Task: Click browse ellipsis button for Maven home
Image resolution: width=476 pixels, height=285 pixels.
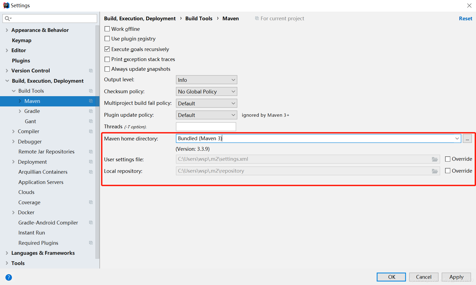Action: [467, 139]
